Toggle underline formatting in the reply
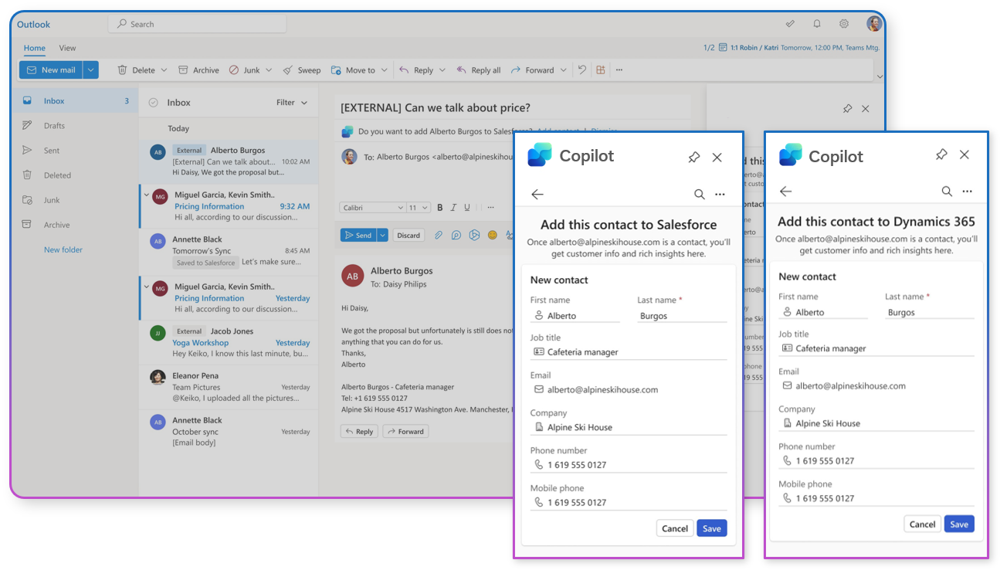1000x570 pixels. (466, 207)
